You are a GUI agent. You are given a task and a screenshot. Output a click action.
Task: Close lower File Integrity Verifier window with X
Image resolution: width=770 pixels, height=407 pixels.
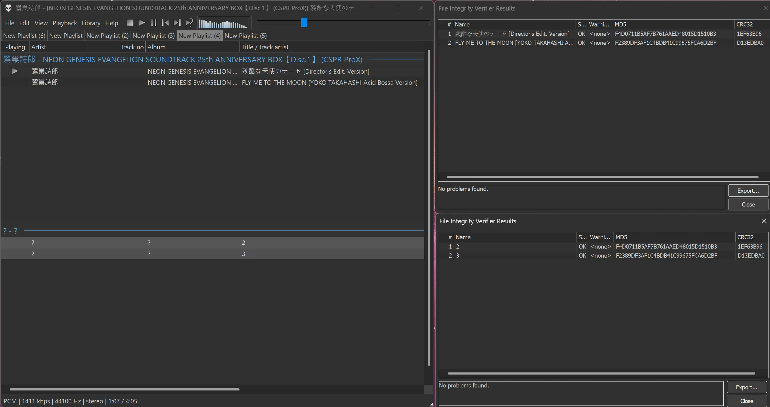point(764,221)
